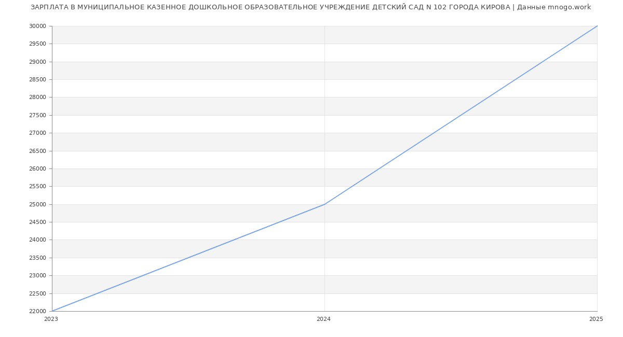Image resolution: width=623 pixels, height=337 pixels.
Task: Select the 2025 line end point at 30000
Action: click(597, 26)
